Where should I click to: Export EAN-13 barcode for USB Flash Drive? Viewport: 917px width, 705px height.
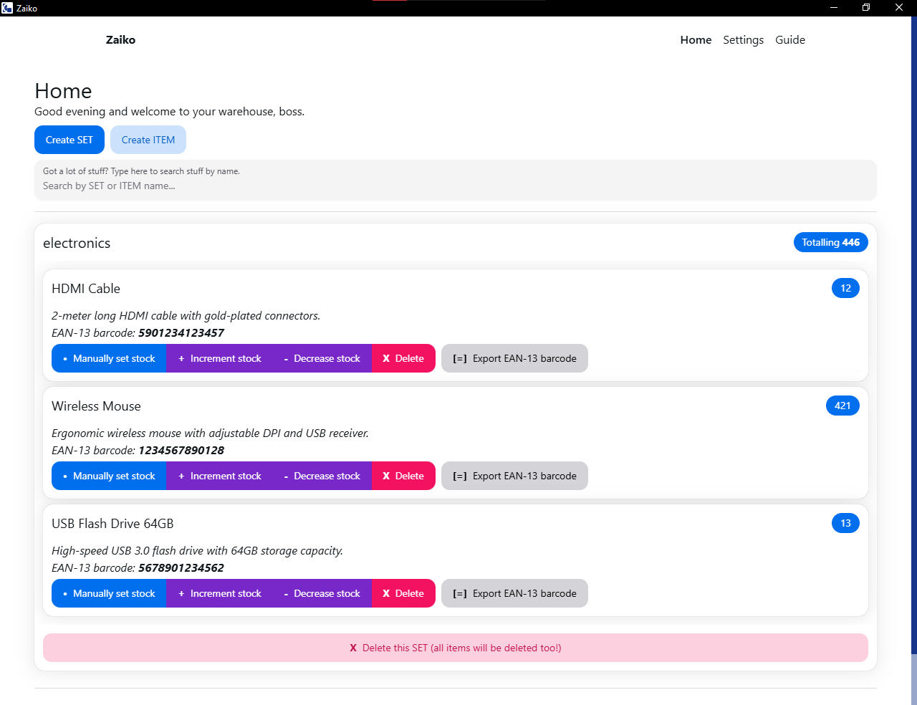tap(514, 593)
